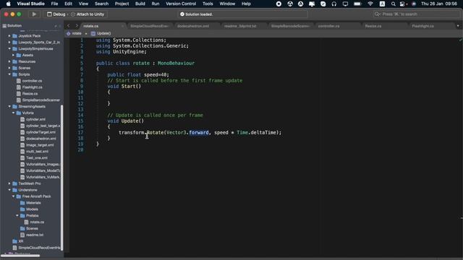This screenshot has height=260, width=463.
Task: Click the Wi-Fi icon in menu bar
Action: point(370,4)
